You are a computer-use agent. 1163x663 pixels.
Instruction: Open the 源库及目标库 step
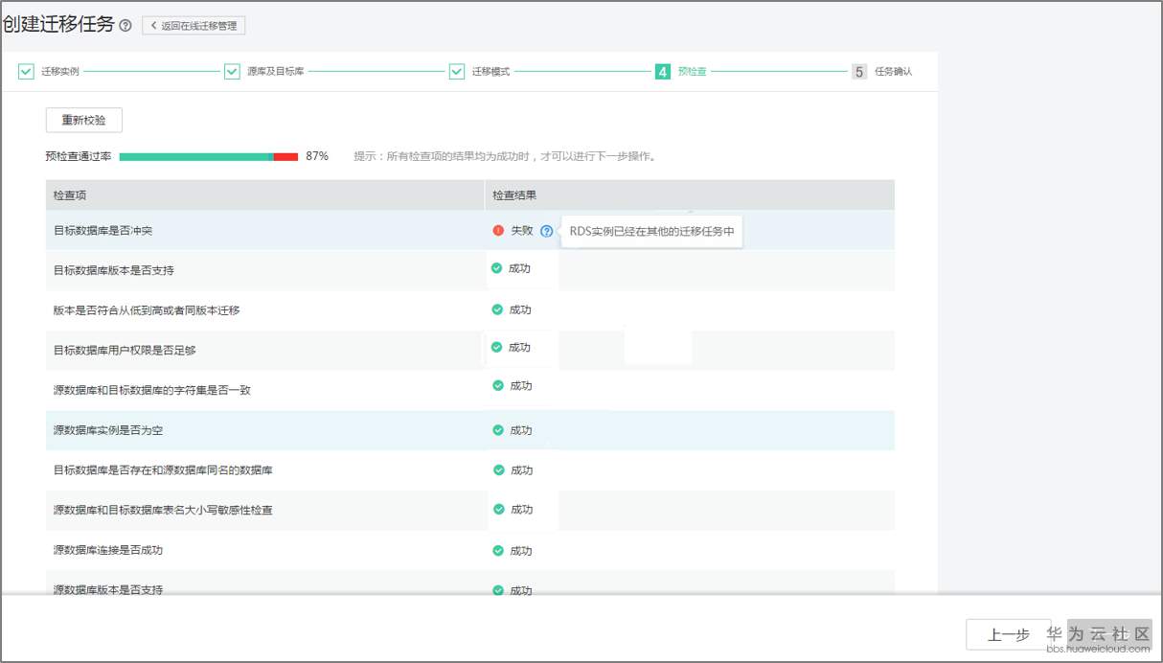[x=276, y=72]
